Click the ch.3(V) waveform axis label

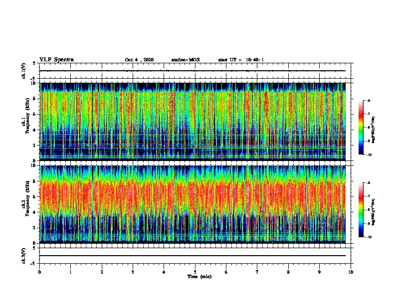[24, 256]
